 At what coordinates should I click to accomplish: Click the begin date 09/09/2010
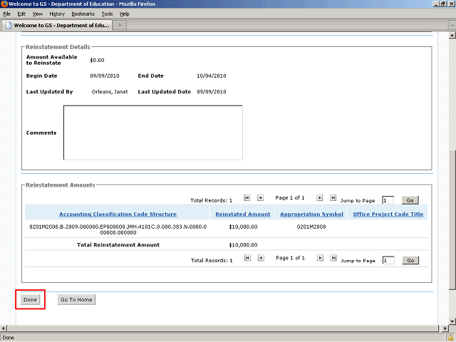click(x=105, y=76)
